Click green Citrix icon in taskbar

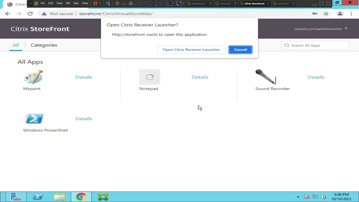click(x=103, y=197)
